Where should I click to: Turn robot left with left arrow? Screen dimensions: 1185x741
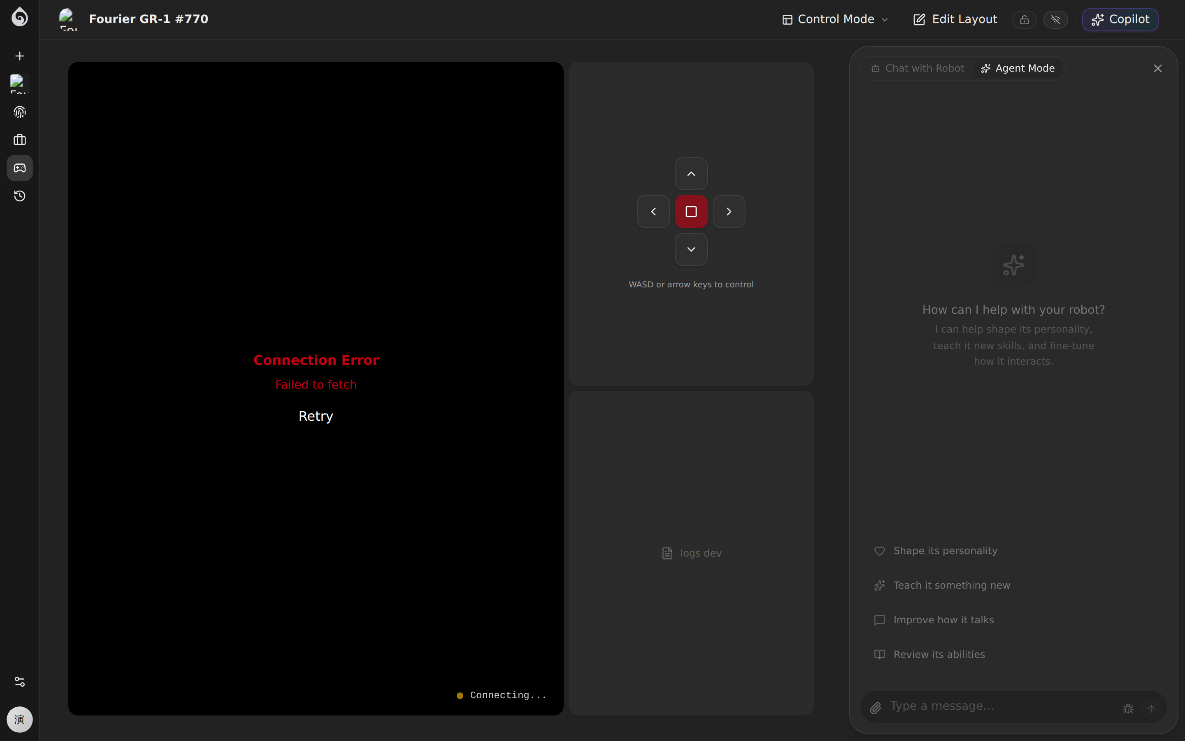point(653,212)
